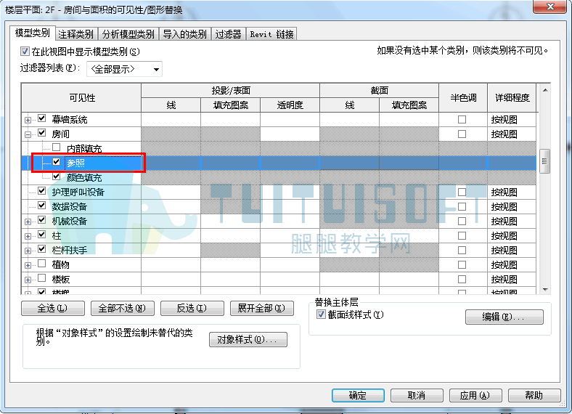
Task: Toggle 截面线样式 checkbox
Action: point(321,314)
